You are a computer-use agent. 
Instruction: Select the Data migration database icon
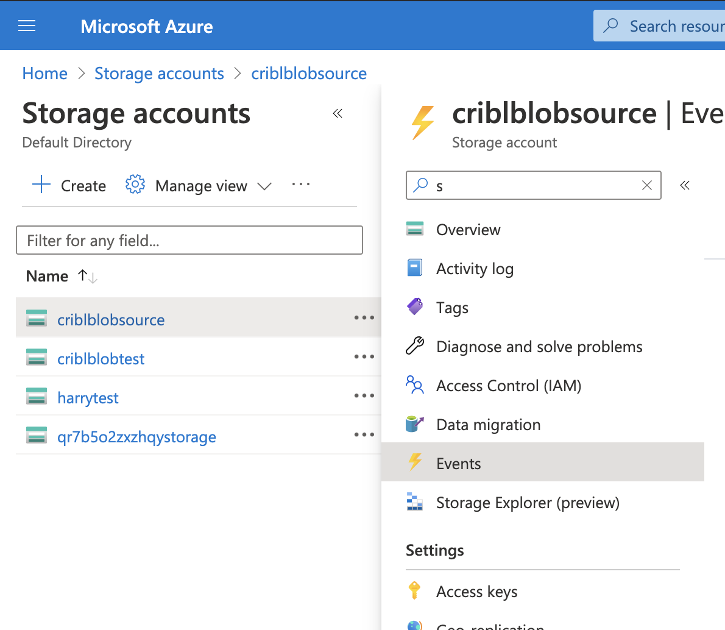pyautogui.click(x=415, y=424)
